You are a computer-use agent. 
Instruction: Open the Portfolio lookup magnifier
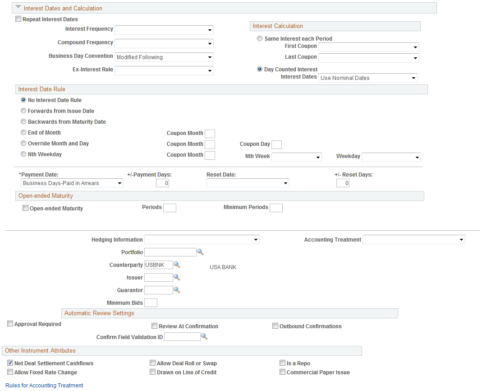tap(200, 252)
